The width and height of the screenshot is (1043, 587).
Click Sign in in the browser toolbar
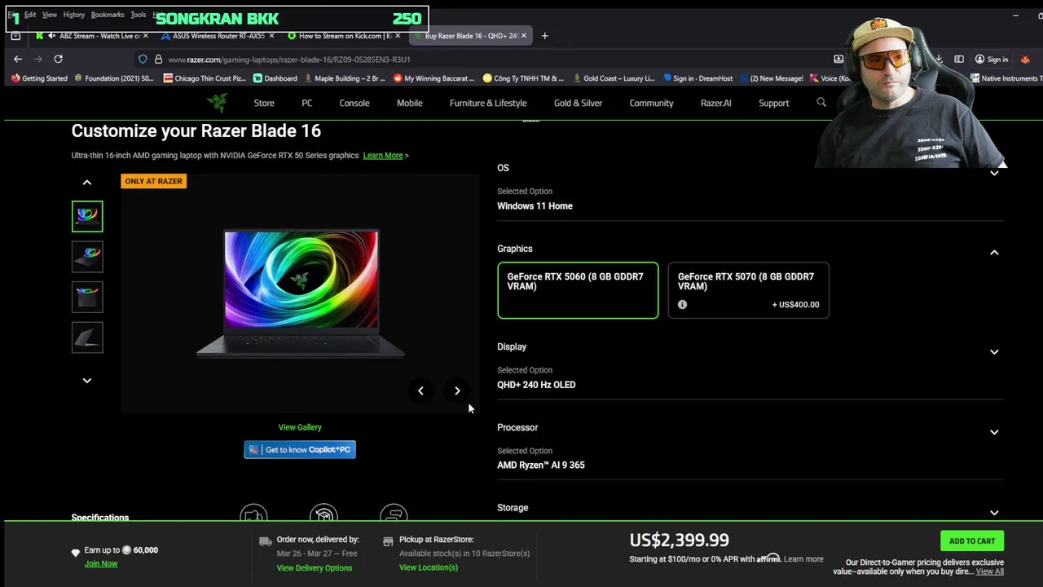pyautogui.click(x=992, y=59)
